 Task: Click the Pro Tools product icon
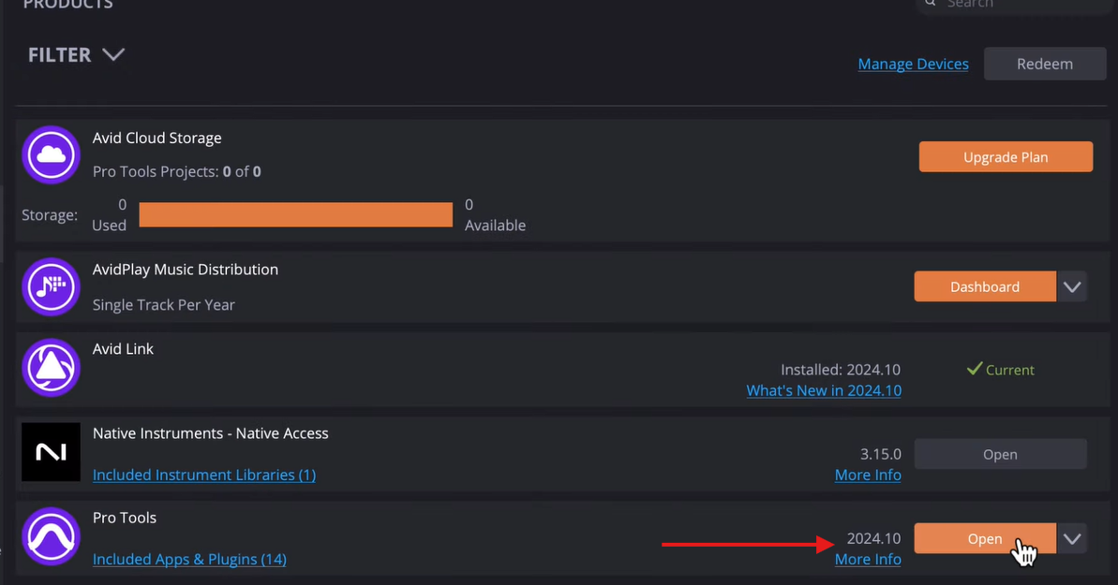click(x=51, y=537)
